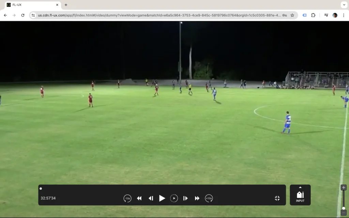Play the match video
Screen dimensions: 349x218
162,198
